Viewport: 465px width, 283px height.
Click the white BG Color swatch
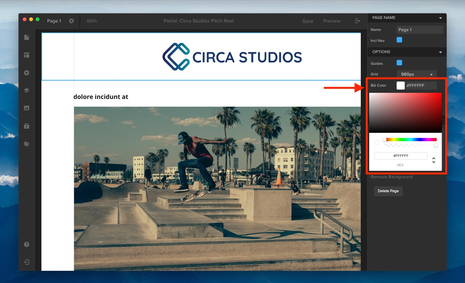pos(400,86)
